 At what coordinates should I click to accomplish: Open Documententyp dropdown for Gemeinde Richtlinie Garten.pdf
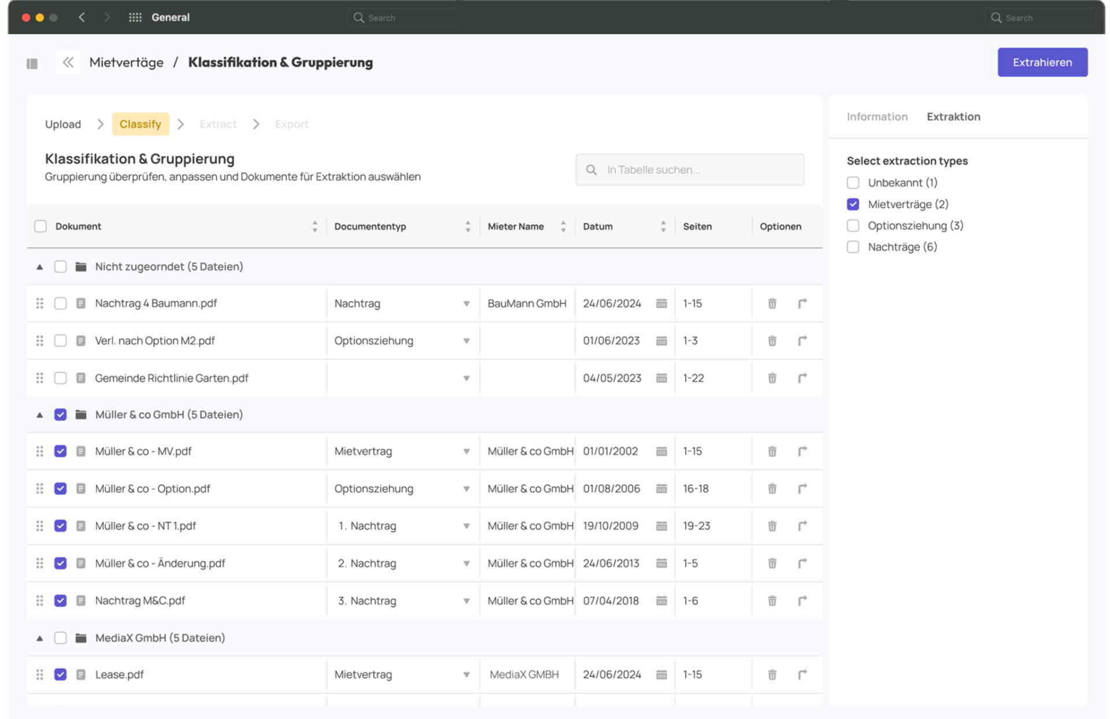[466, 379]
